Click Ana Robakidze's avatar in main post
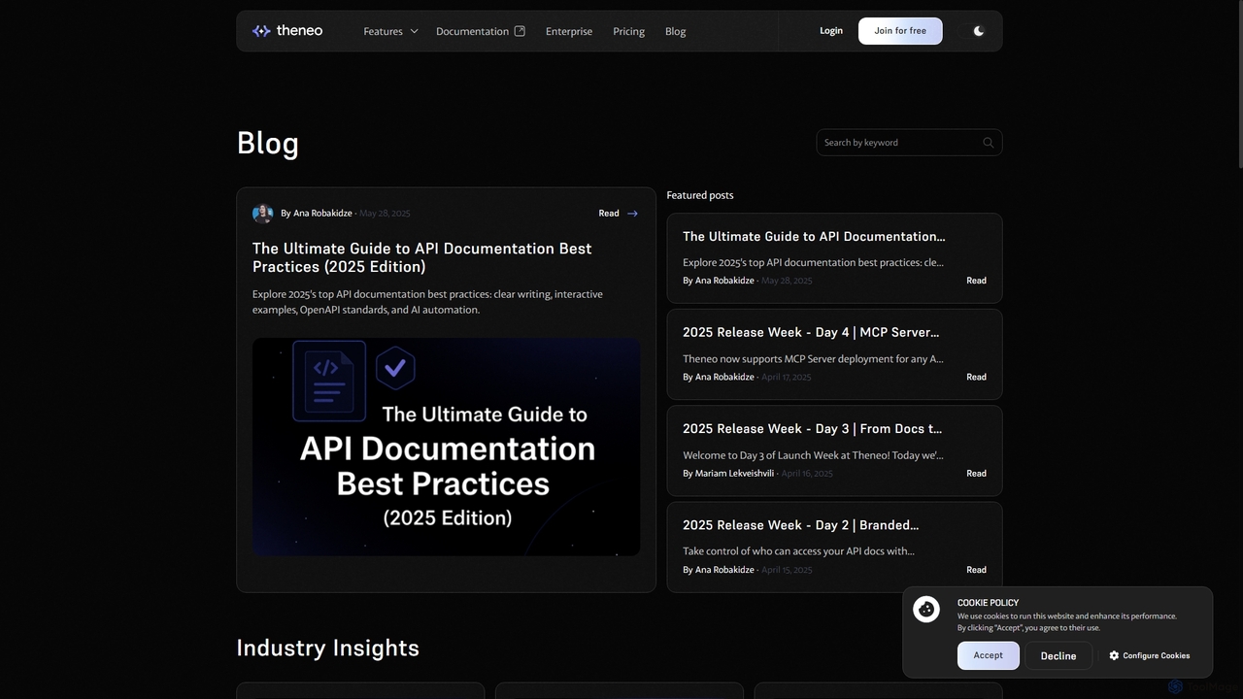The width and height of the screenshot is (1243, 699). click(262, 214)
